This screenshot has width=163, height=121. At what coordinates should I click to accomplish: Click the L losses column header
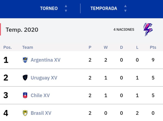click(x=137, y=47)
